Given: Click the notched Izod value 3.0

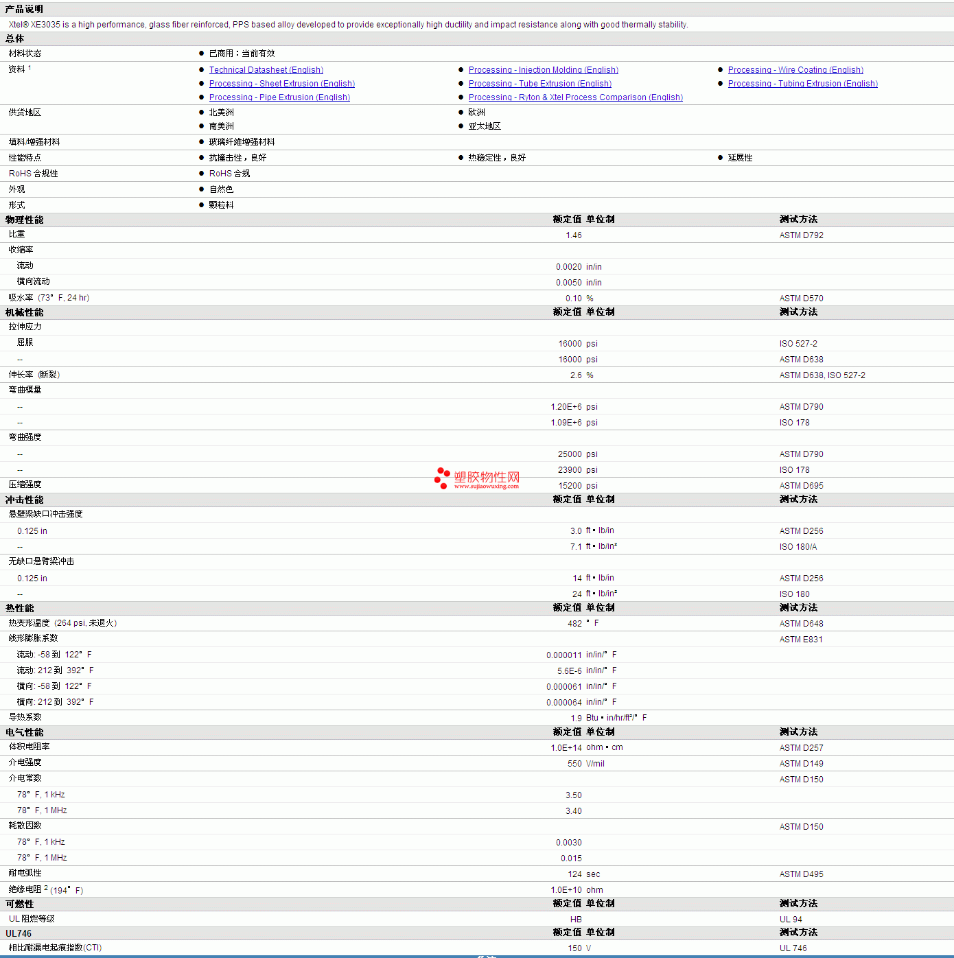Looking at the screenshot, I should point(576,531).
